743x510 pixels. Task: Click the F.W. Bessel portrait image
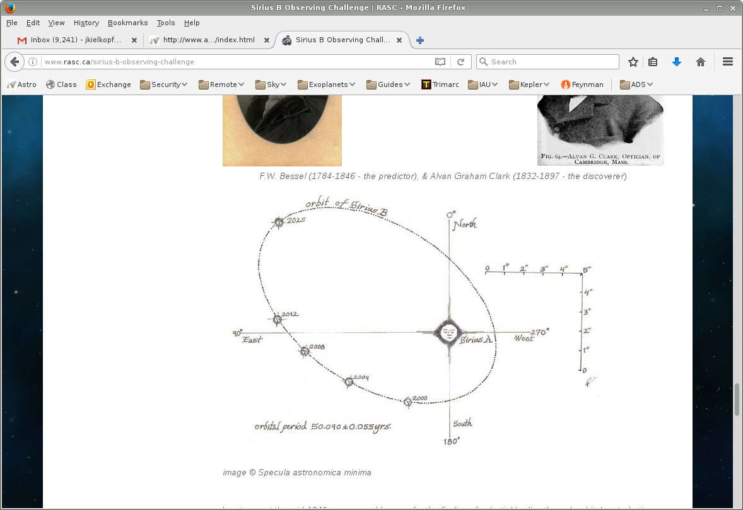point(282,130)
